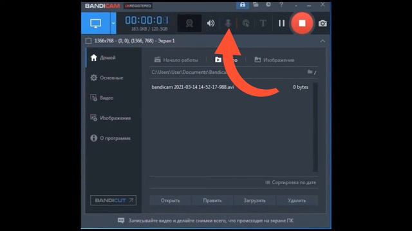Select file bandicam 2021-03-14 14-52-17-988.avi

click(192, 87)
